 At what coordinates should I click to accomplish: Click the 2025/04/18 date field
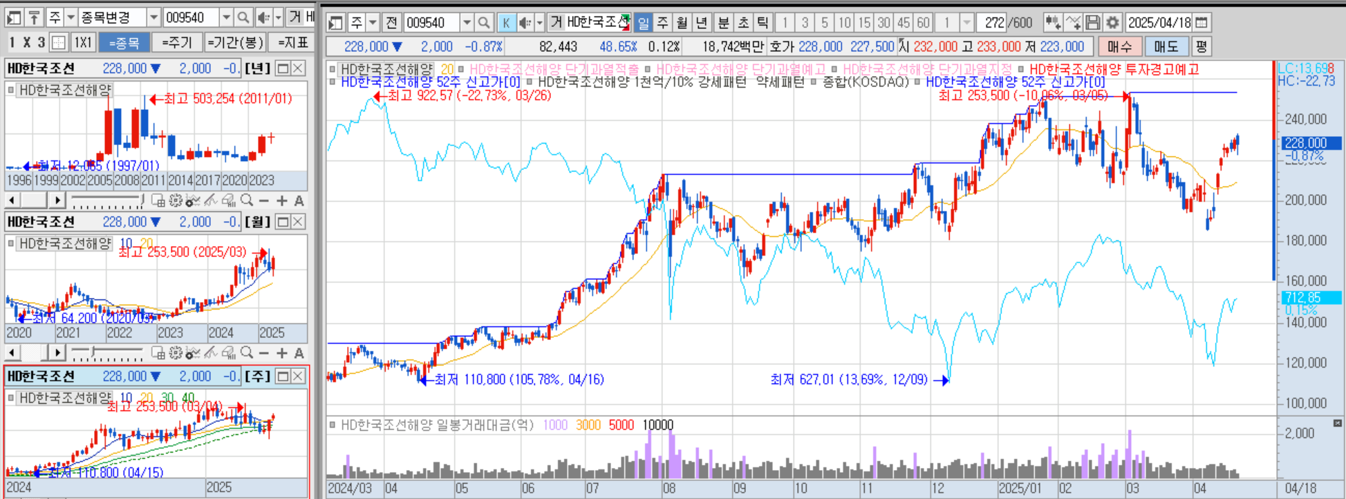click(x=1159, y=23)
